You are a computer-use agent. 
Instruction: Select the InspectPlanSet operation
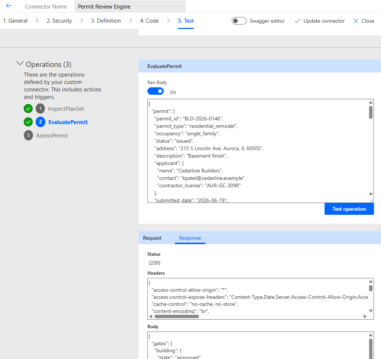pyautogui.click(x=66, y=109)
